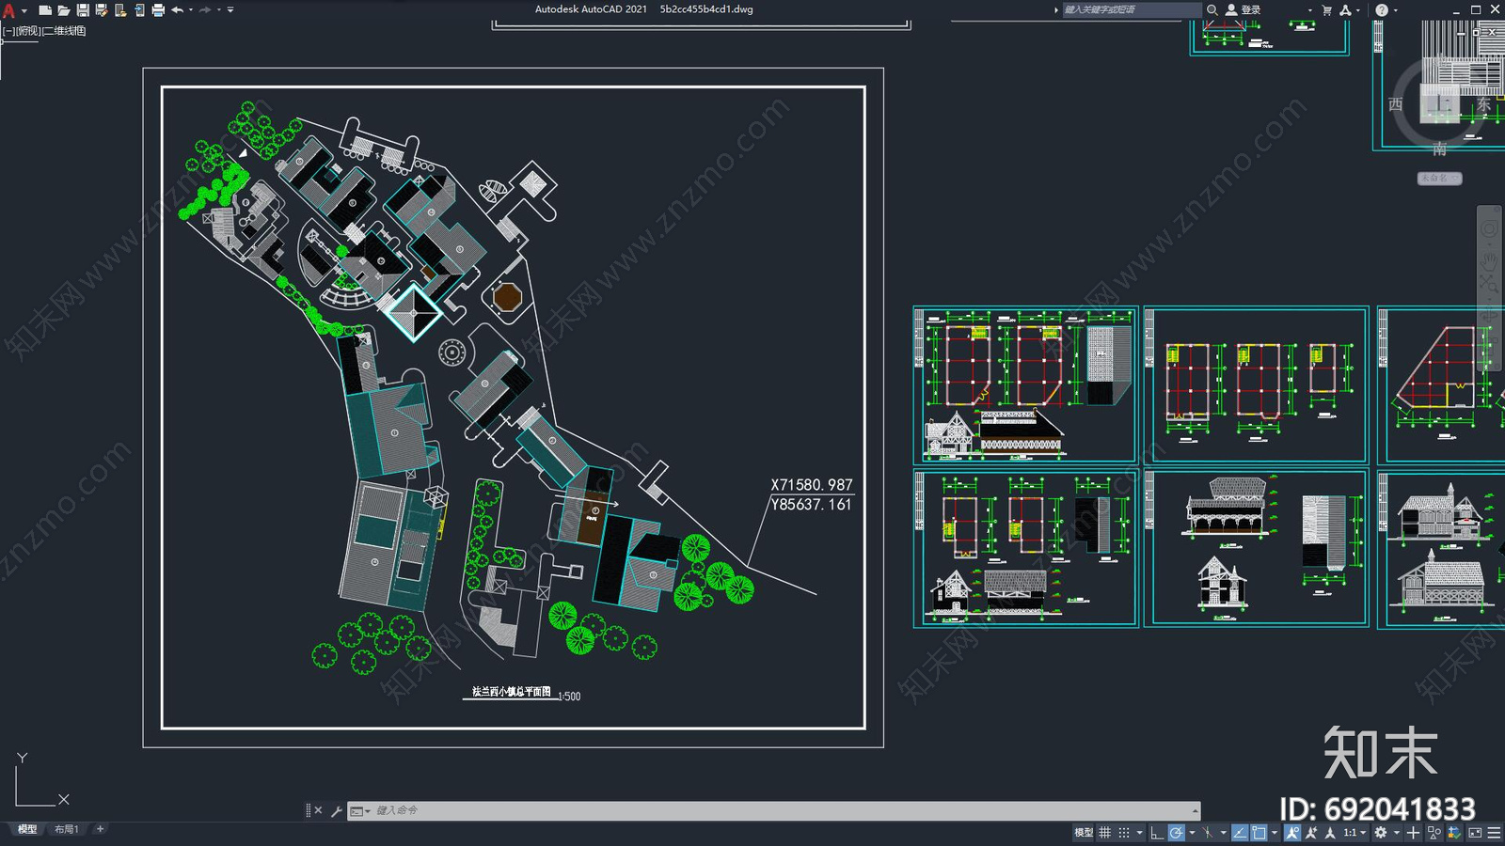
Task: Click the Redo arrow icon
Action: click(x=205, y=10)
